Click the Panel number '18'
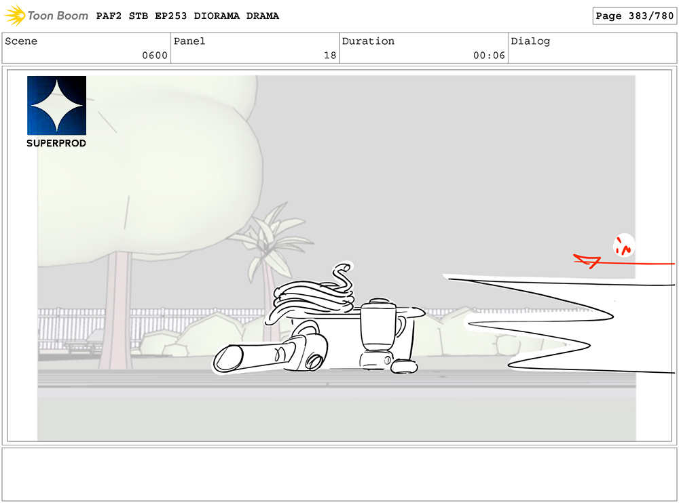679x503 pixels. click(x=330, y=56)
